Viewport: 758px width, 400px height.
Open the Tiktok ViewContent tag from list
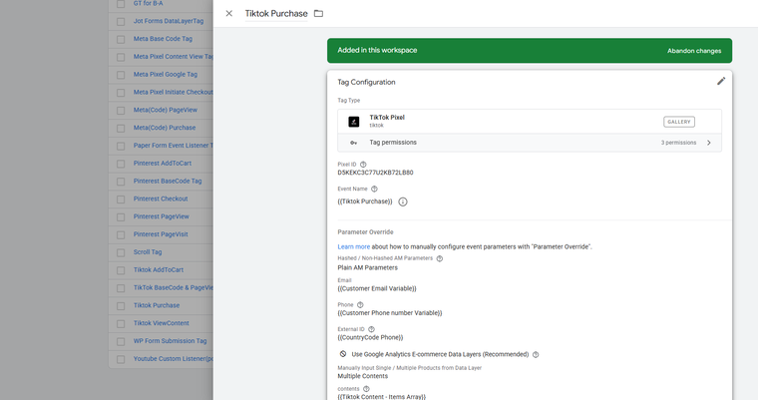pyautogui.click(x=161, y=323)
